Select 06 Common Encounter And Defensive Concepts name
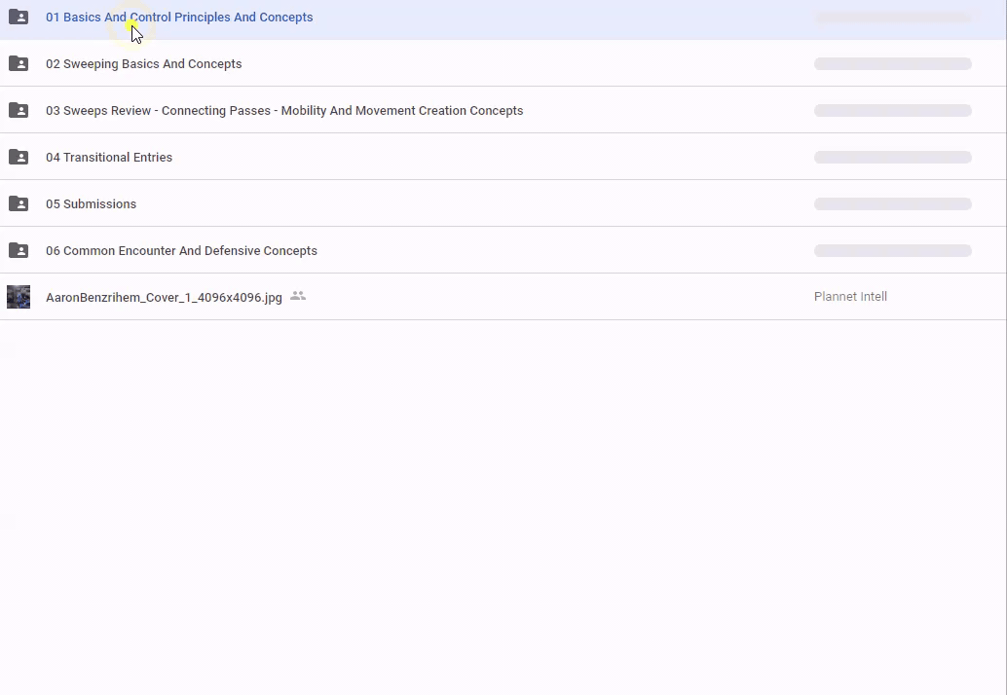 pos(181,251)
